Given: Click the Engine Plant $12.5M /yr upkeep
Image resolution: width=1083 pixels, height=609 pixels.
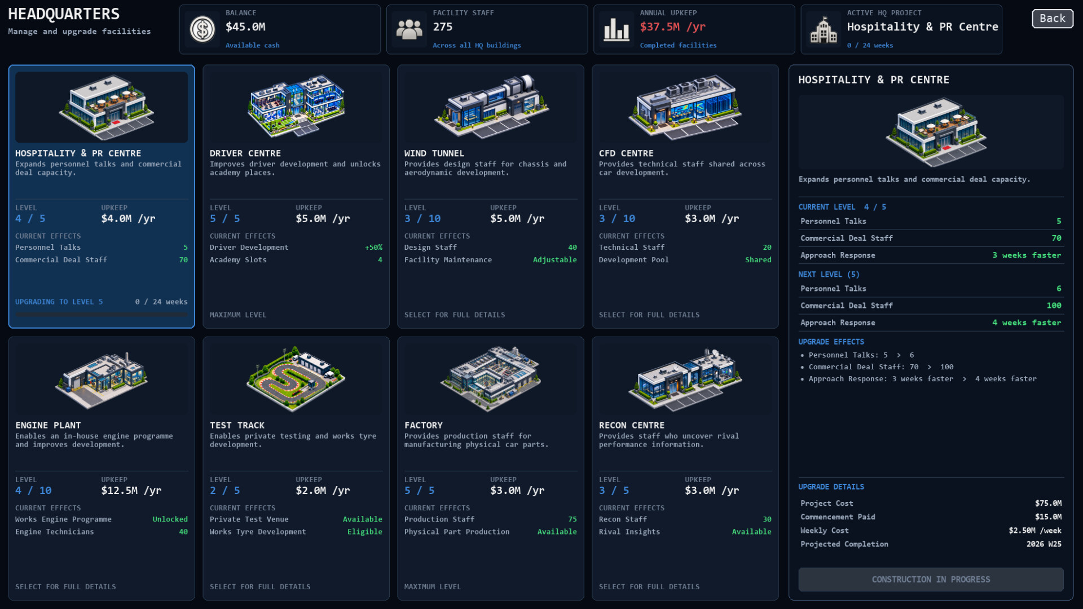Looking at the screenshot, I should coord(131,491).
